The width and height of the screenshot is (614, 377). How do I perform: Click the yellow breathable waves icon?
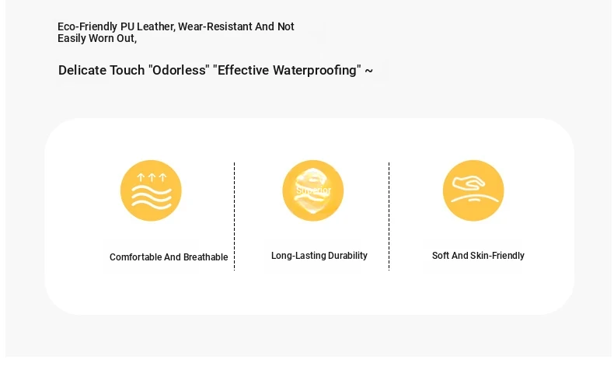point(151,190)
